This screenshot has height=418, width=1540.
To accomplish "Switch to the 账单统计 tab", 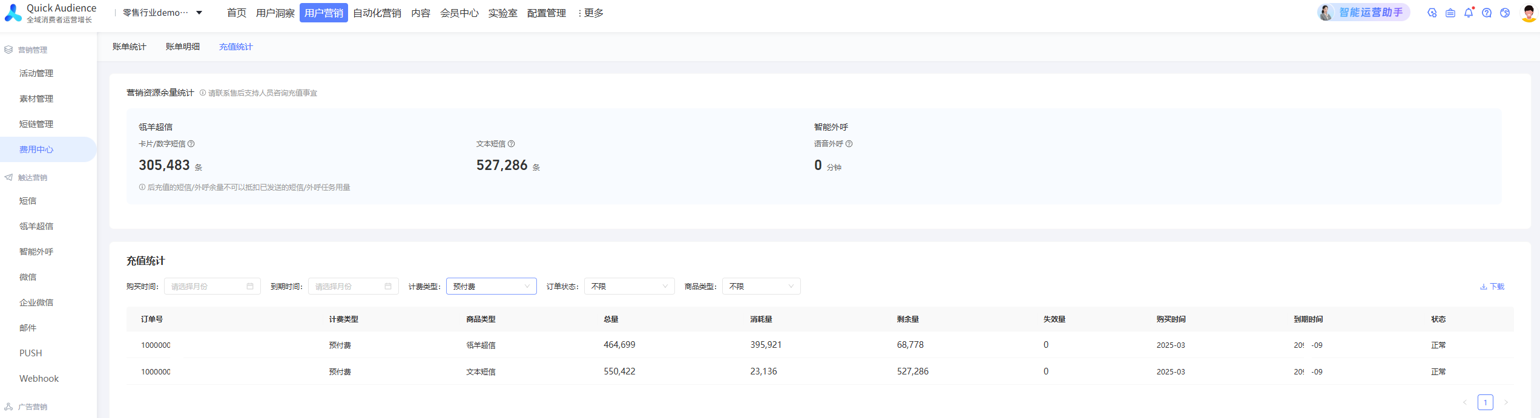I will tap(129, 47).
